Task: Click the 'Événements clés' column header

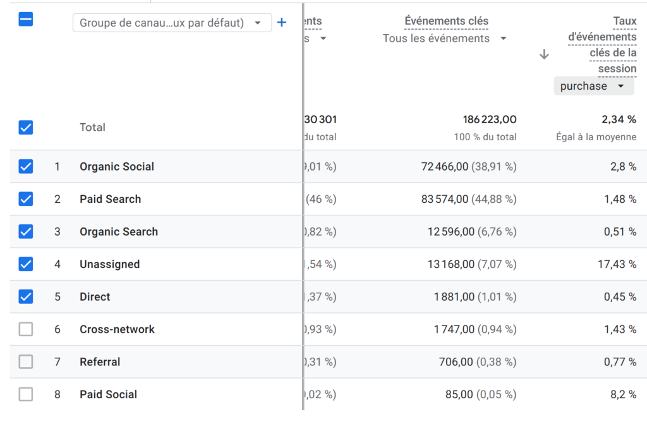Action: [446, 21]
